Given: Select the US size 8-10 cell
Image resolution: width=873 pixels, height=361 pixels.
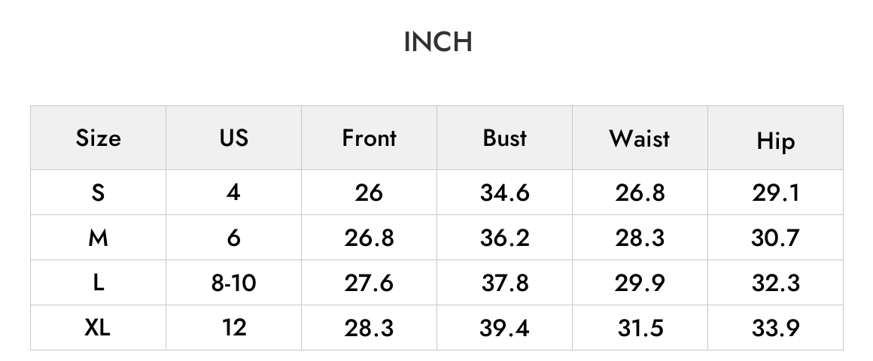Looking at the screenshot, I should click(234, 283).
